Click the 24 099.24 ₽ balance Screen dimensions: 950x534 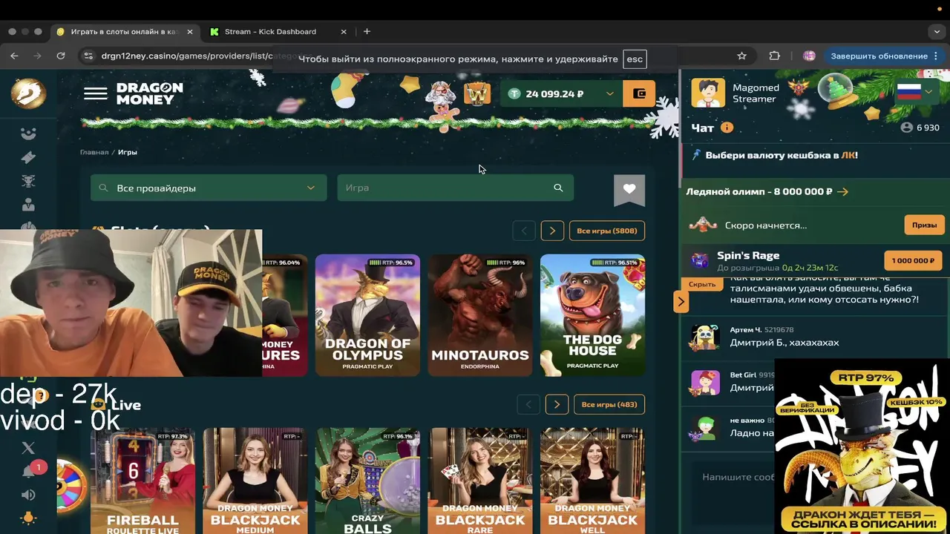coord(554,94)
